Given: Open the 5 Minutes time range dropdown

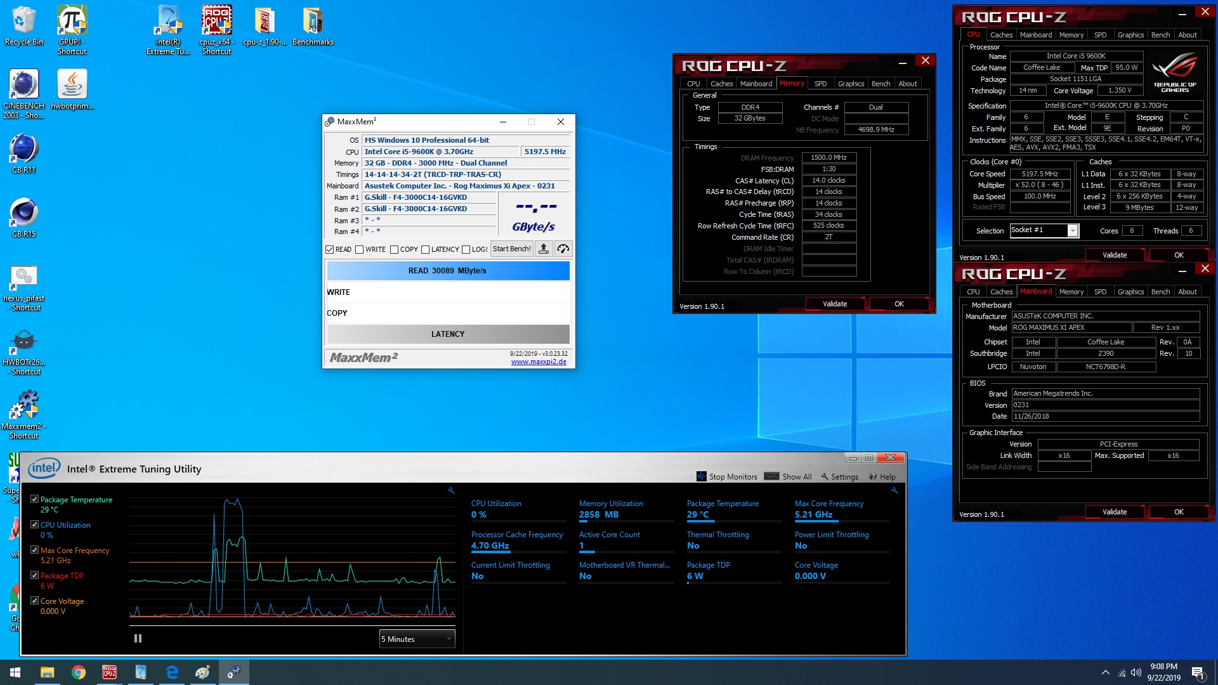Looking at the screenshot, I should pos(417,639).
